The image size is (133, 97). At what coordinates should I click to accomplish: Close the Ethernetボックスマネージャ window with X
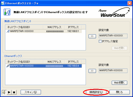130,3
